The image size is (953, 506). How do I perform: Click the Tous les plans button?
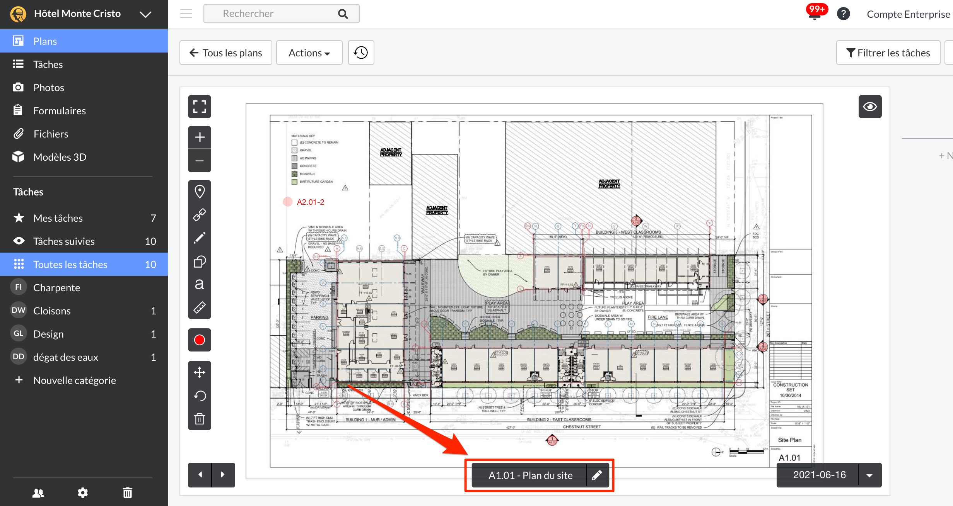coord(226,53)
